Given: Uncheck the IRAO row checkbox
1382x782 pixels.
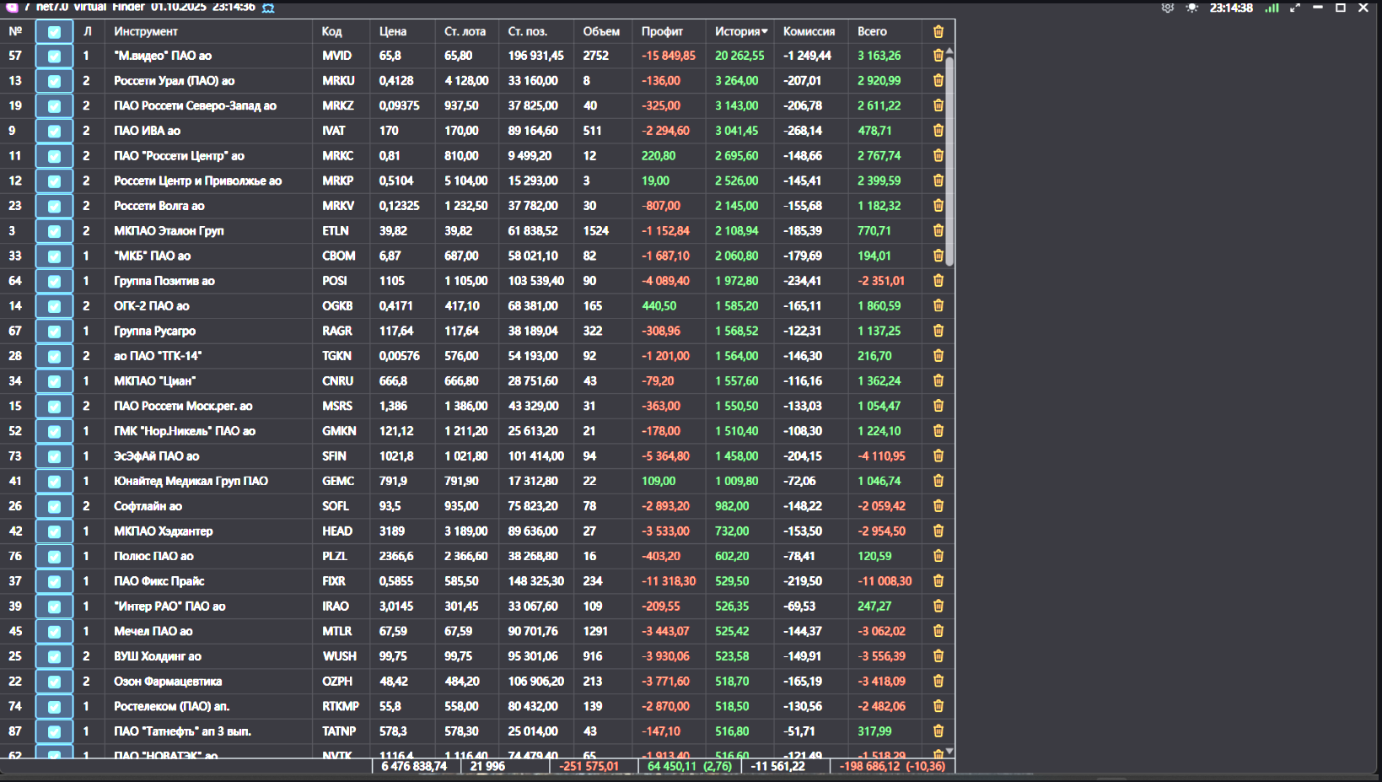Looking at the screenshot, I should (54, 607).
